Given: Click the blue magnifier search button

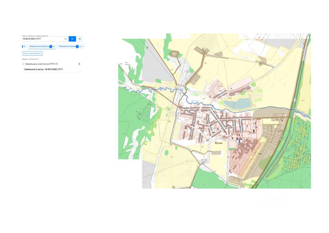Looking at the screenshot, I should click(x=72, y=39).
